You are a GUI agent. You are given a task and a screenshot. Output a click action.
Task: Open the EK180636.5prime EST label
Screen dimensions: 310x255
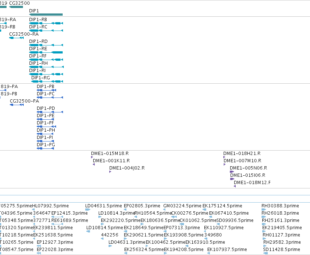pyautogui.click(x=160, y=221)
